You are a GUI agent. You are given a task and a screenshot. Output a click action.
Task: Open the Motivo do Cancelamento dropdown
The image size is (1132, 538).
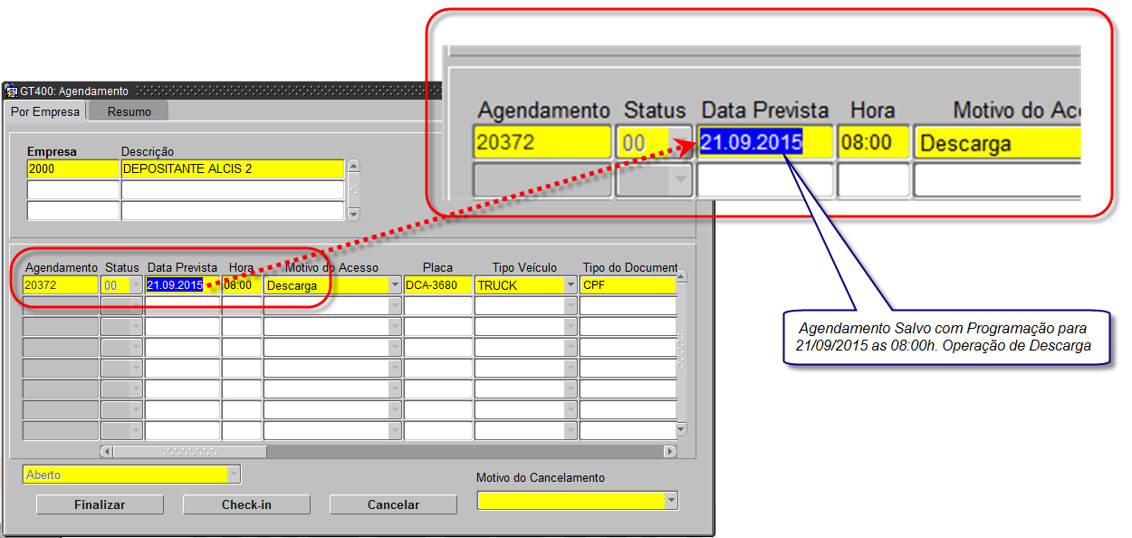(671, 501)
